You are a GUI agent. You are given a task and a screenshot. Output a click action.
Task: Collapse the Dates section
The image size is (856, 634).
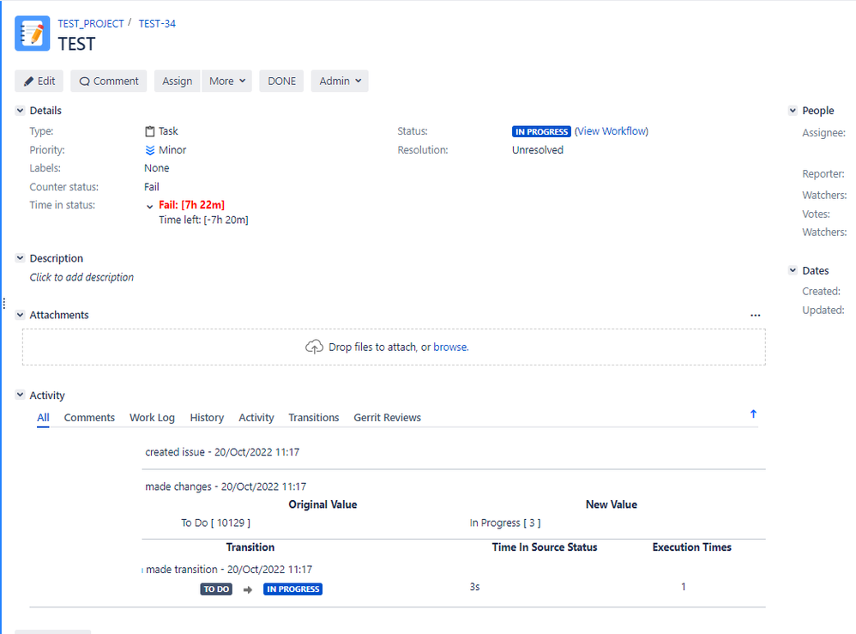tap(793, 269)
